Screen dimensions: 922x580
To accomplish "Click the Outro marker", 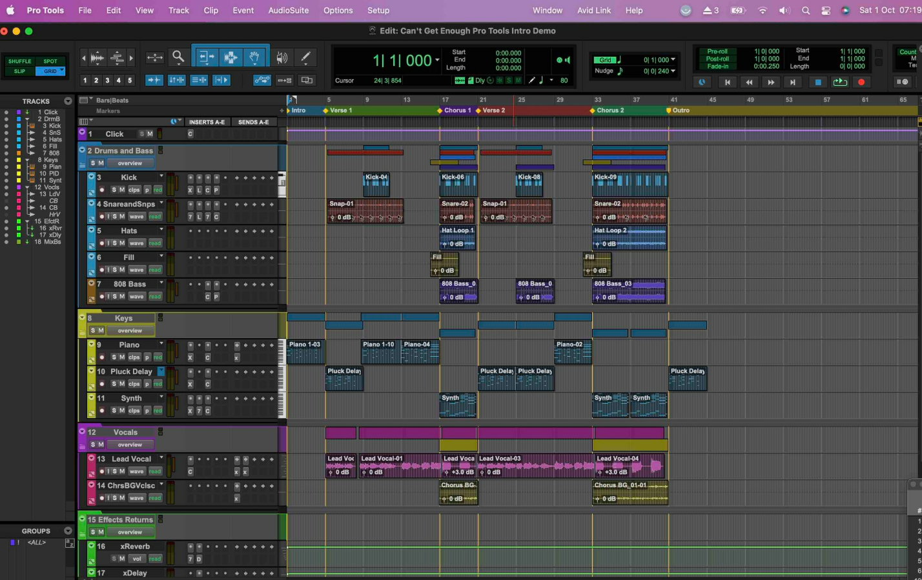I will coord(678,110).
